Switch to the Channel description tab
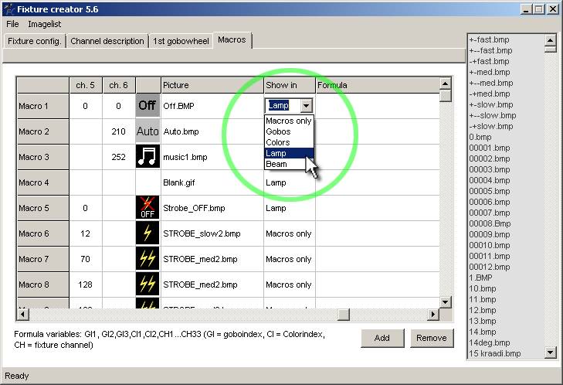 (107, 41)
